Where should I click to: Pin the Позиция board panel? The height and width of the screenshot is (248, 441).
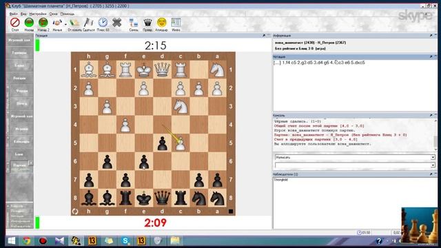(264, 35)
